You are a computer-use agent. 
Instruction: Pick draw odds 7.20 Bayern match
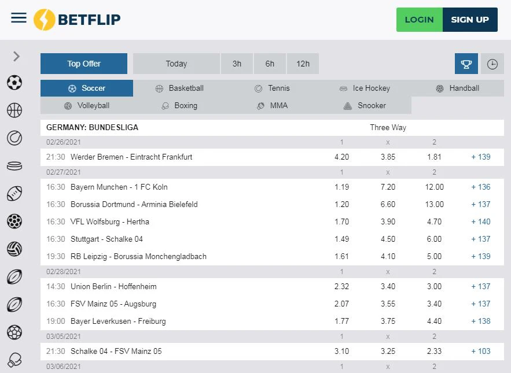pos(388,187)
